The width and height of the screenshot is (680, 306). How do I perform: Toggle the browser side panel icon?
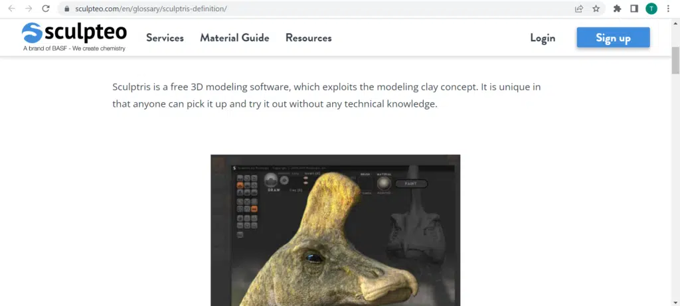(x=634, y=9)
